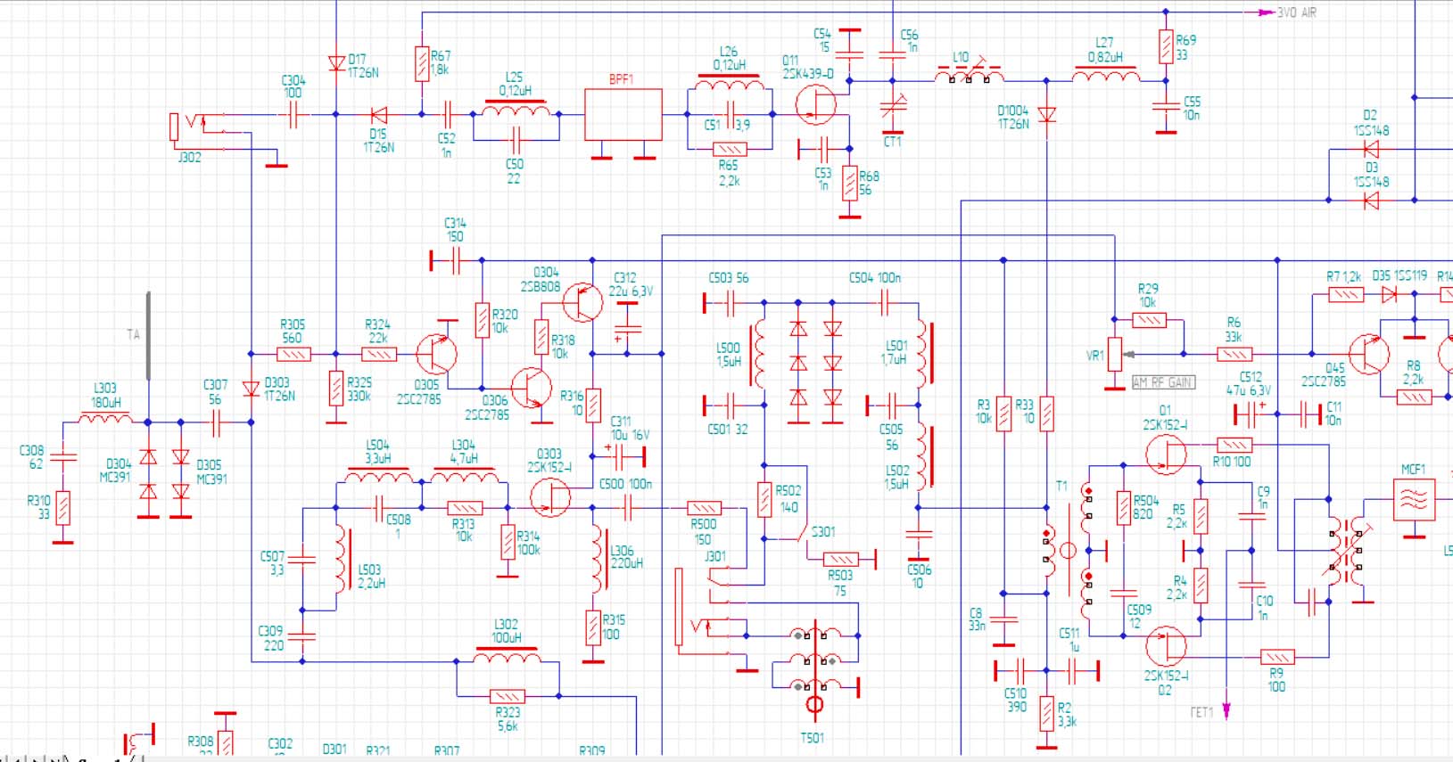Screen dimensions: 1453x762
Task: Click the Q303 2SK152-I FET symbol
Action: click(x=550, y=496)
